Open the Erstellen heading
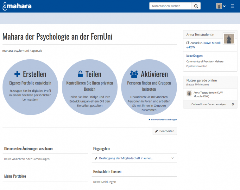The width and height of the screenshot is (240, 190). point(35,74)
